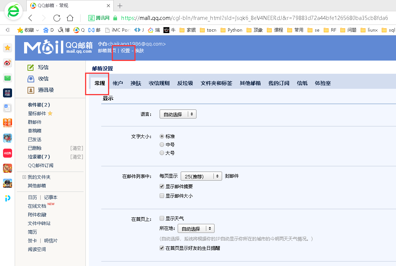
Task: Open the 每页显示 25(推荐) dropdown
Action: (x=201, y=176)
